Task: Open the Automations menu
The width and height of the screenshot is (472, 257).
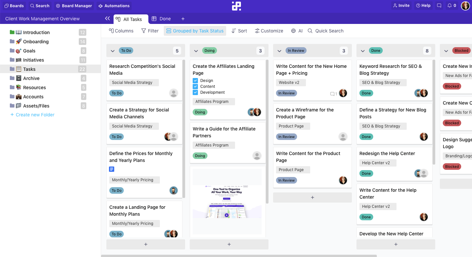Action: click(x=114, y=6)
